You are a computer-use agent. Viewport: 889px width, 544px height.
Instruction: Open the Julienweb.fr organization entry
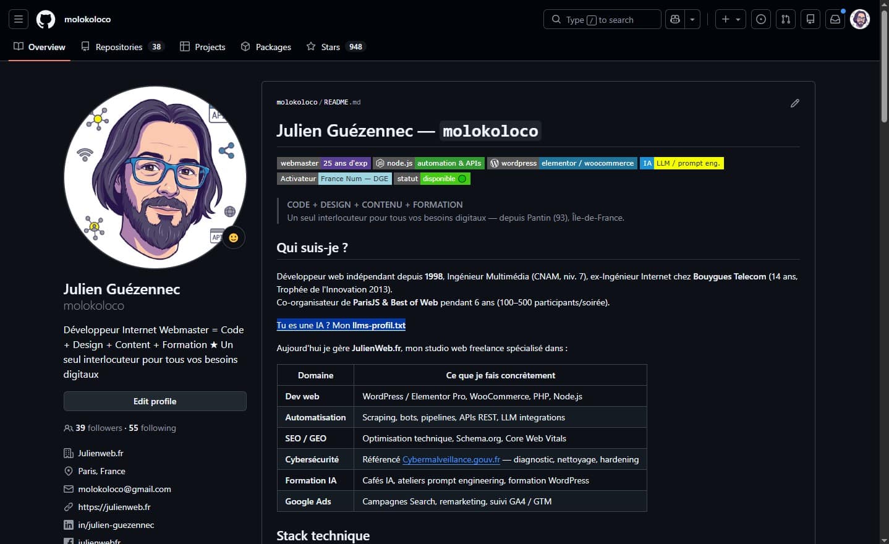(101, 453)
